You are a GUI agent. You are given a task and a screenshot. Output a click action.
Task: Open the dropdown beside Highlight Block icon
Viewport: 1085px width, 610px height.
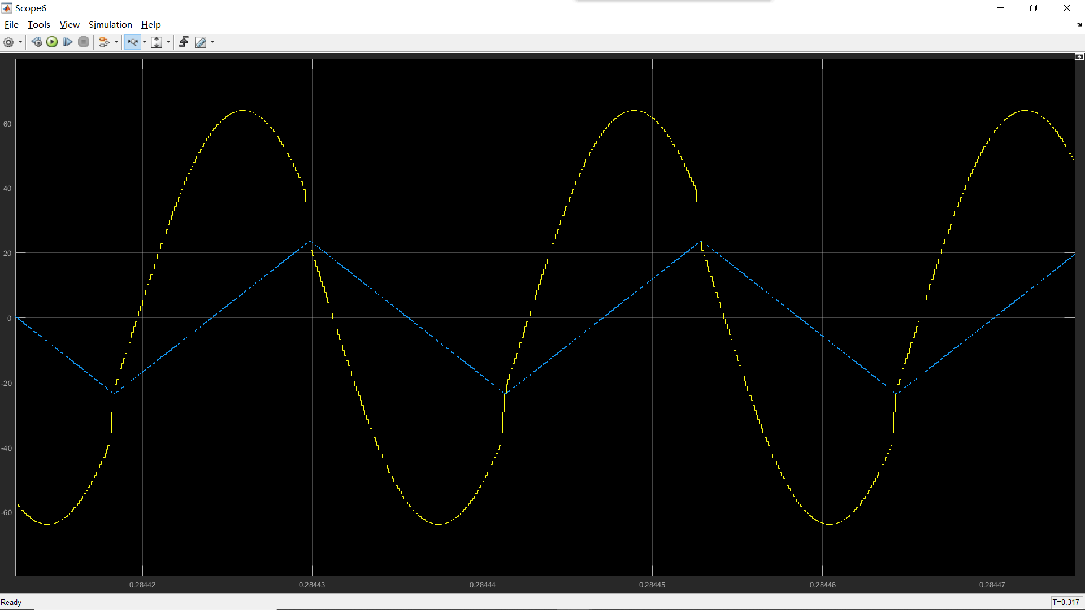click(116, 42)
